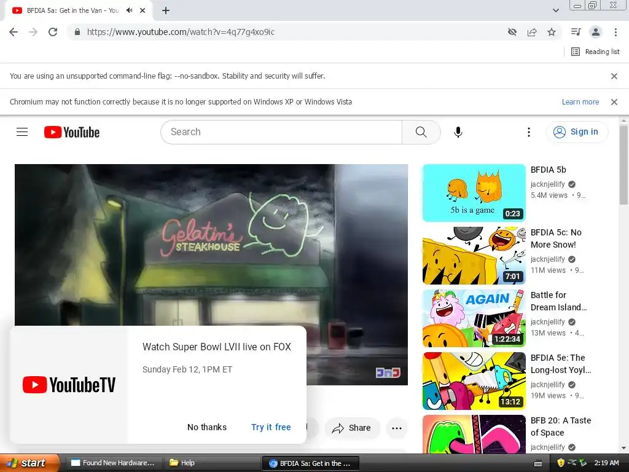The image size is (629, 472).
Task: Open BFB 20: A Taste of Space title
Action: 561,427
